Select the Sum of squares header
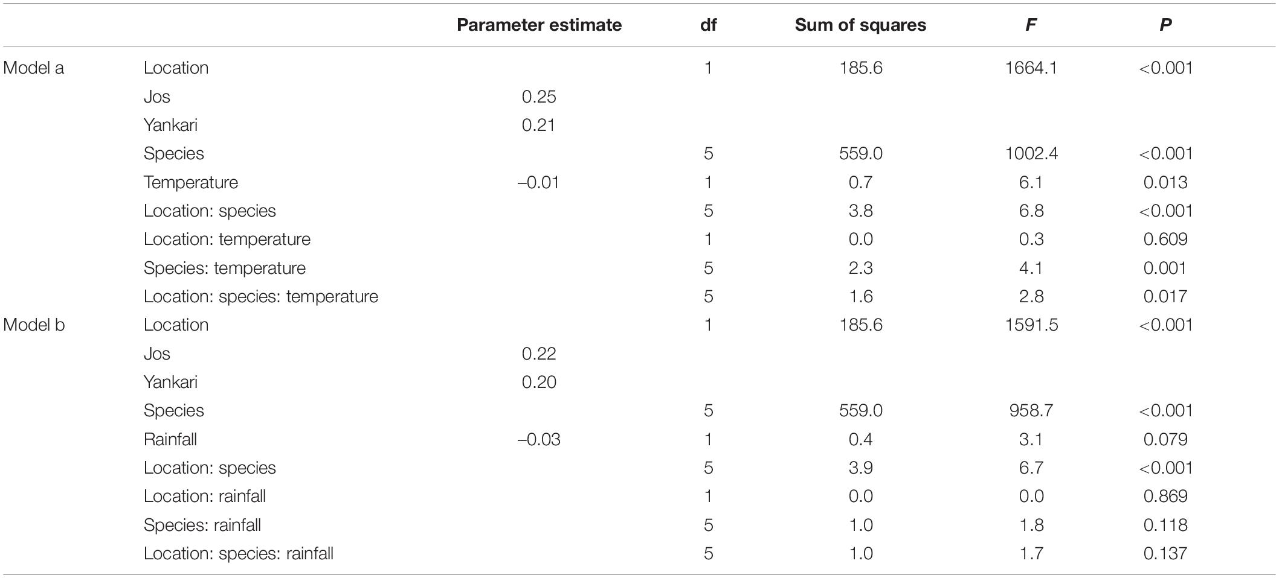The height and width of the screenshot is (578, 1279). point(860,25)
